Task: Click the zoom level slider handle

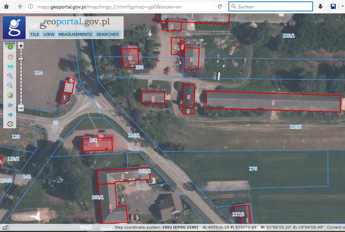Action: click(21, 59)
